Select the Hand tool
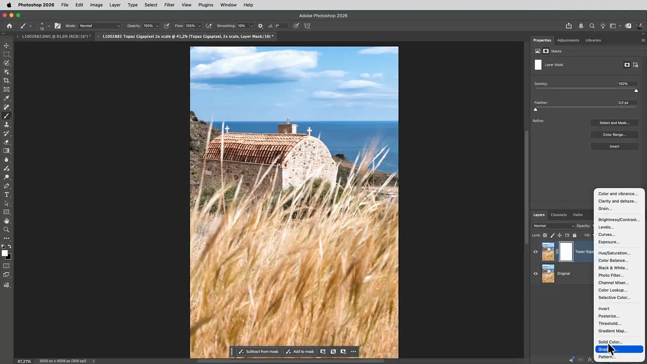 tap(6, 221)
